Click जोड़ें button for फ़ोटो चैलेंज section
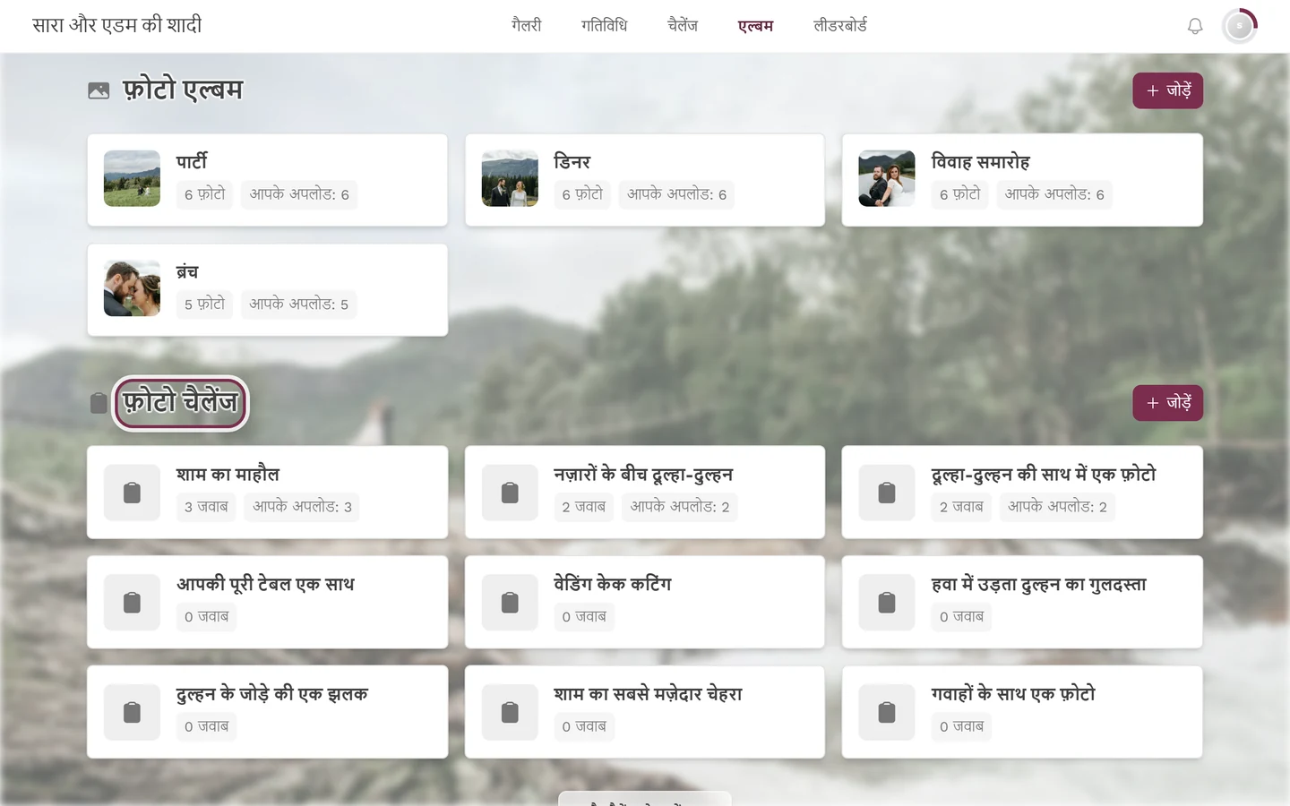The image size is (1290, 806). (1168, 403)
